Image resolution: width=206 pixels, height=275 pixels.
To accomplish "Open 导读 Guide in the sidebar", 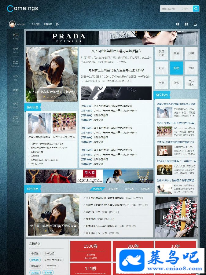I will tap(16, 50).
